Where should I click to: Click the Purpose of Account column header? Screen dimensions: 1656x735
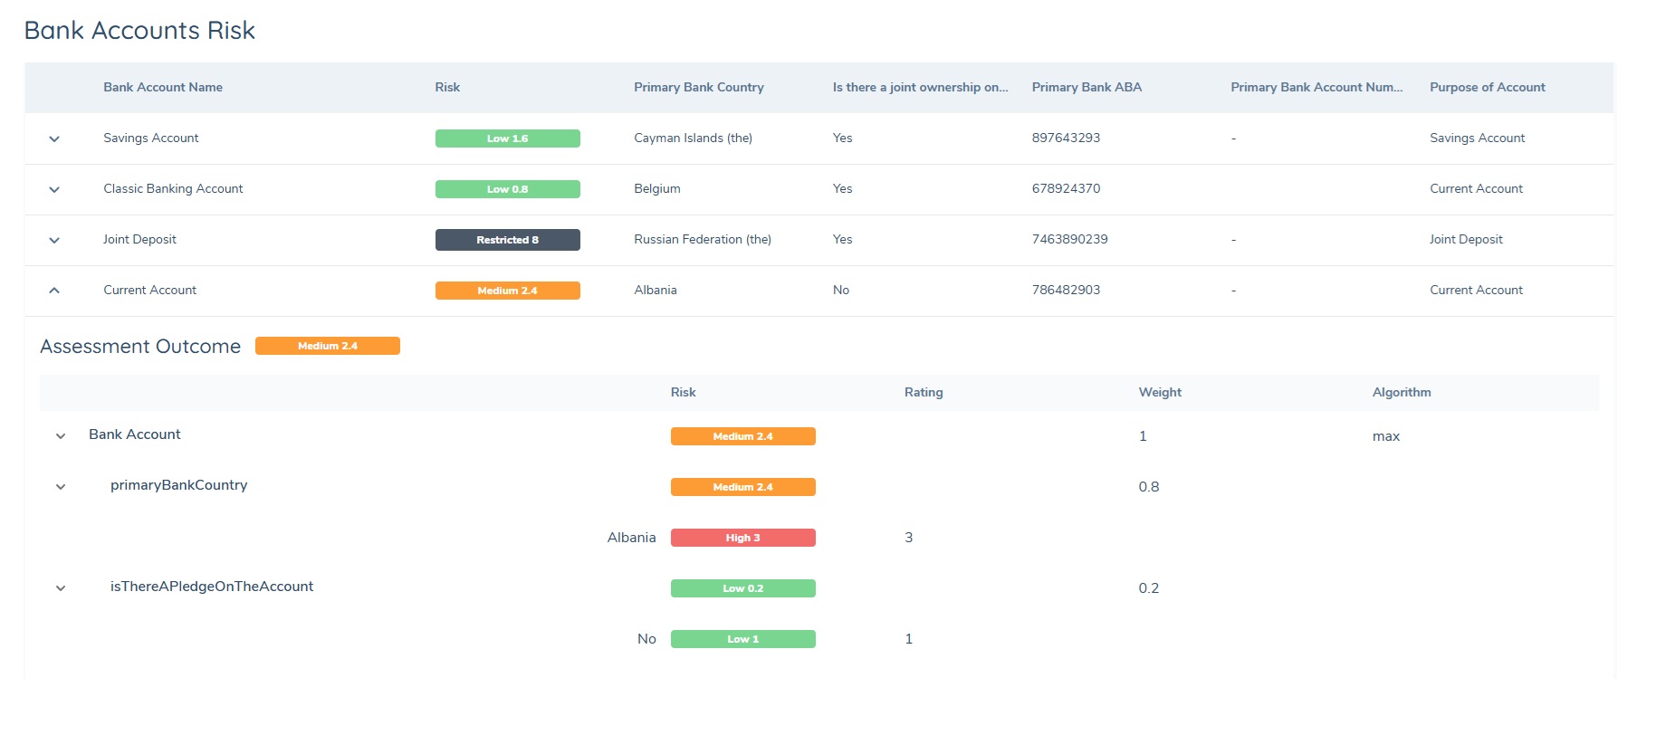(1487, 88)
